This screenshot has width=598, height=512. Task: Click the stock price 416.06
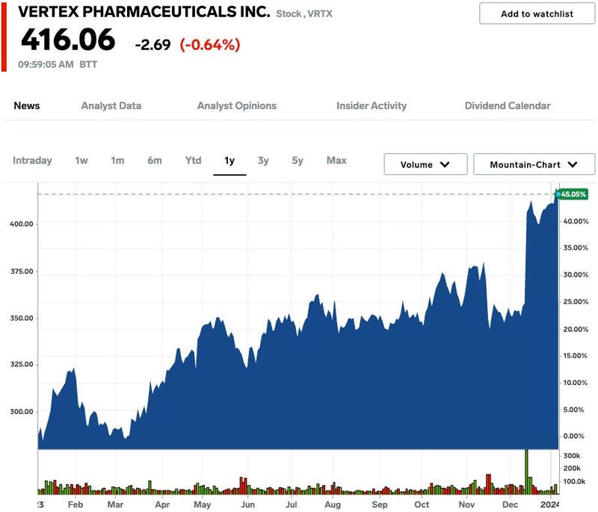68,40
